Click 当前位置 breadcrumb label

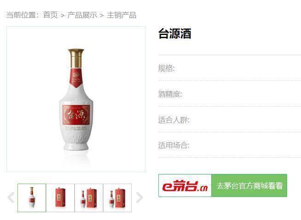pos(22,15)
